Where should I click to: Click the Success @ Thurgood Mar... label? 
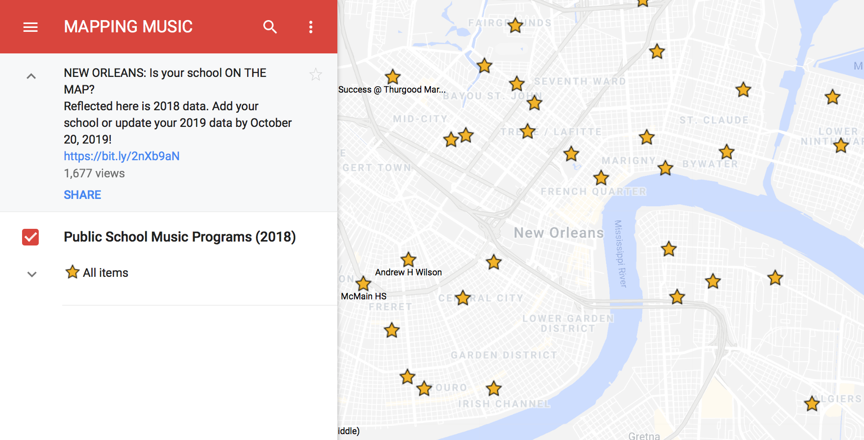coord(392,90)
